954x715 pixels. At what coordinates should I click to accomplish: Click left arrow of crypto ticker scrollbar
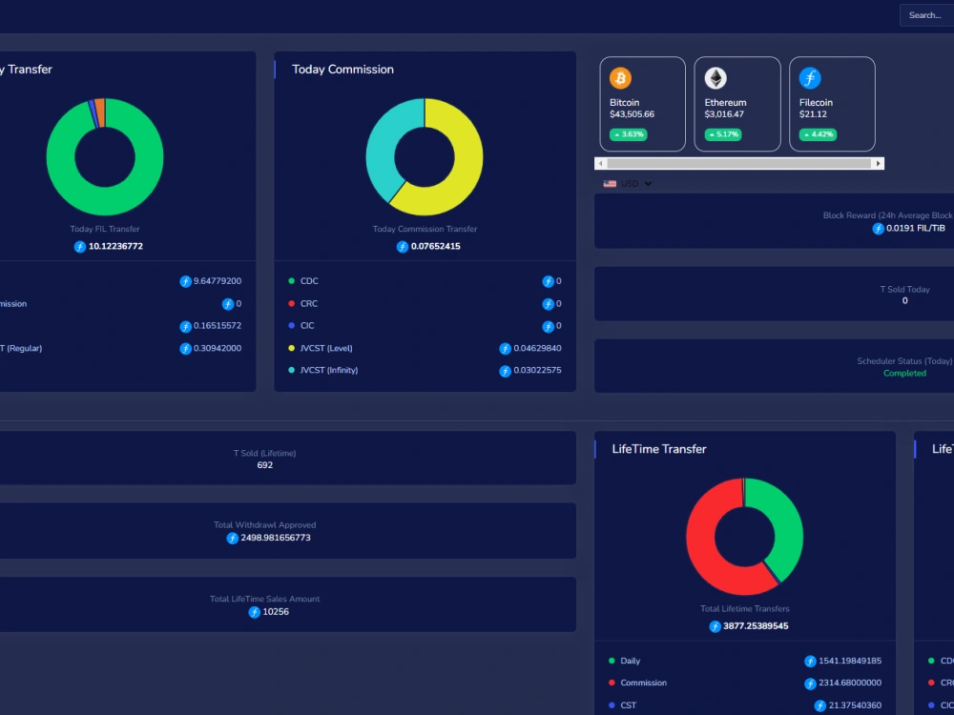pos(601,164)
